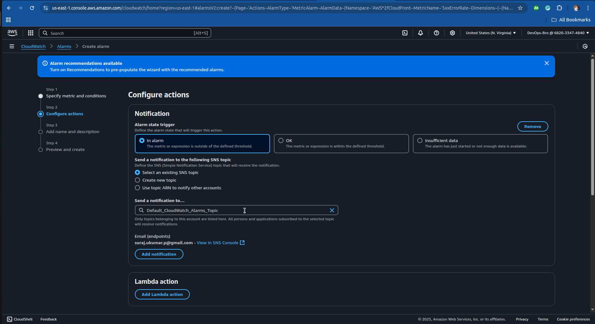Select the OK state trigger
Image resolution: width=595 pixels, height=324 pixels.
341,144
